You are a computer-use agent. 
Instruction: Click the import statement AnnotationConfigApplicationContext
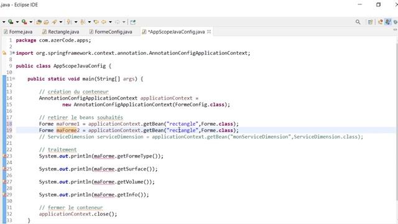point(133,53)
